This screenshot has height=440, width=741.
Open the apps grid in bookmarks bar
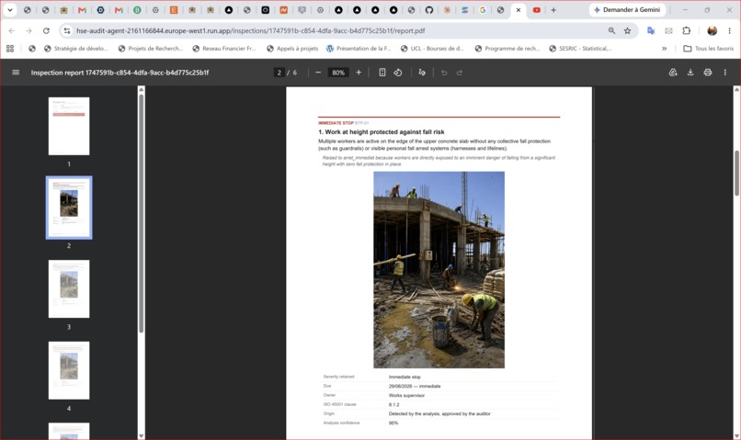pos(10,48)
